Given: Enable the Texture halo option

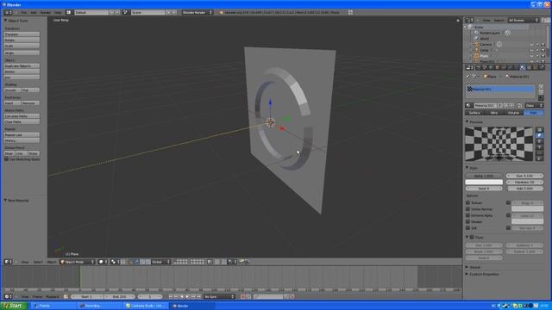Looking at the screenshot, I should [x=468, y=203].
